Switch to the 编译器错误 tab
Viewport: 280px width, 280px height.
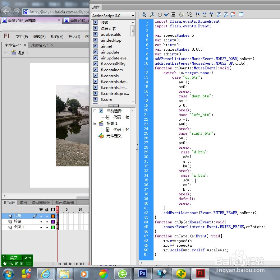(40, 203)
